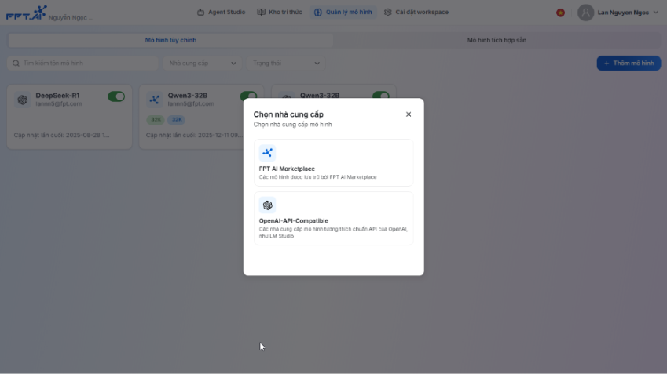Disable the DeepSeek-R1 model toggle
The image size is (667, 374).
pos(116,96)
